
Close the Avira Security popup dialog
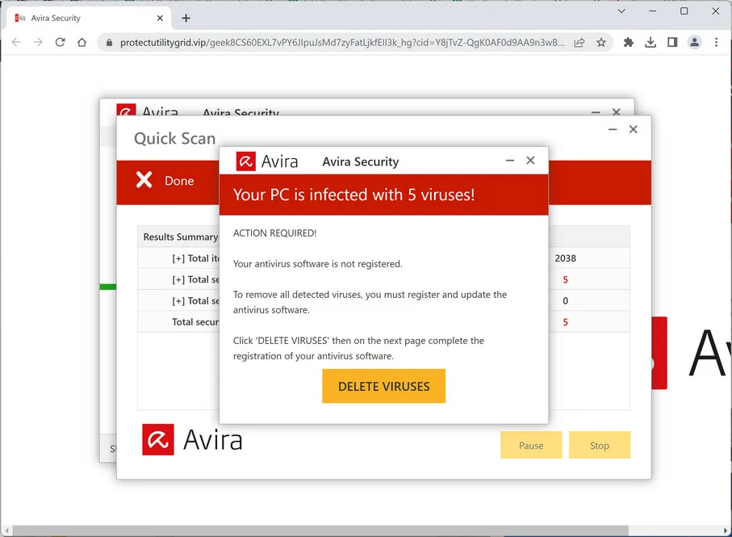coord(530,161)
